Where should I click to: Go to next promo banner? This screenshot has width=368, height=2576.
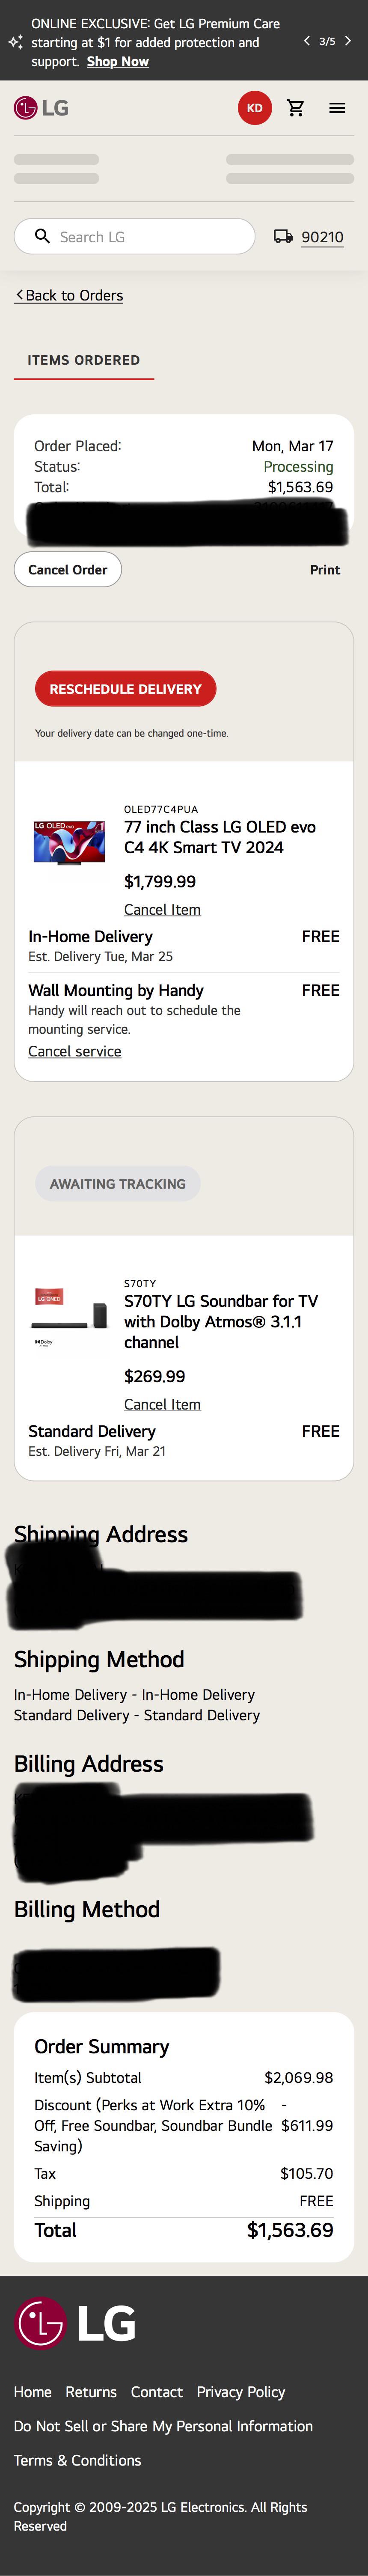click(348, 41)
